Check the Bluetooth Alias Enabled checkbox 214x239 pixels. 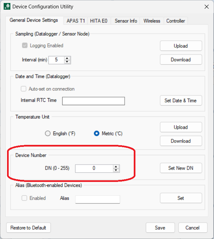coord(24,198)
